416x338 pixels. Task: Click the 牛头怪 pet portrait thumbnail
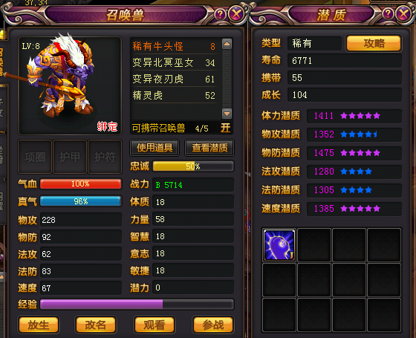70,85
